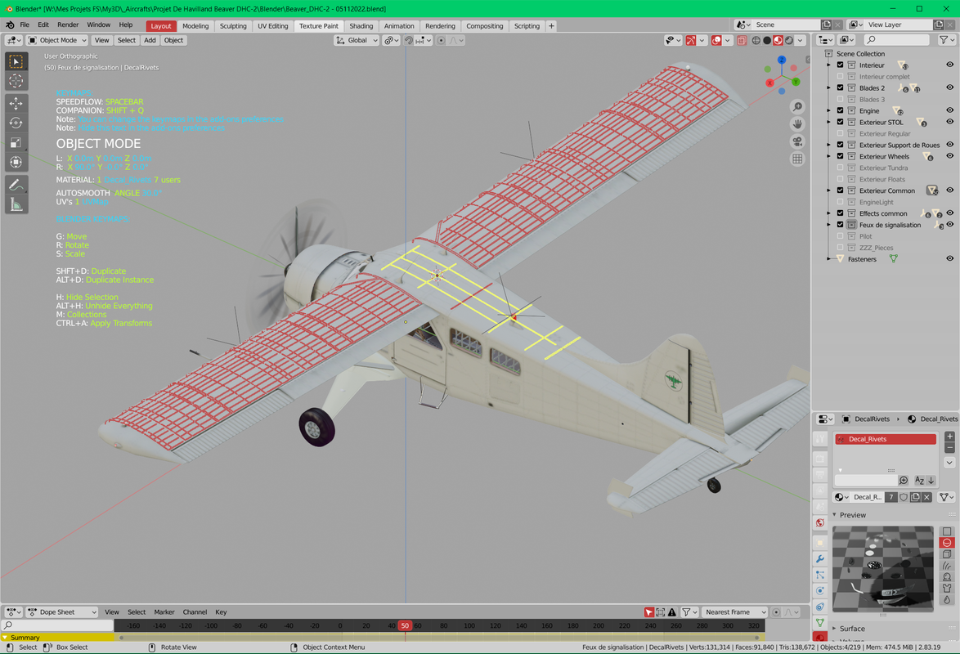Open the viewport shading options dropdown arrow
This screenshot has width=960, height=654.
tap(801, 40)
